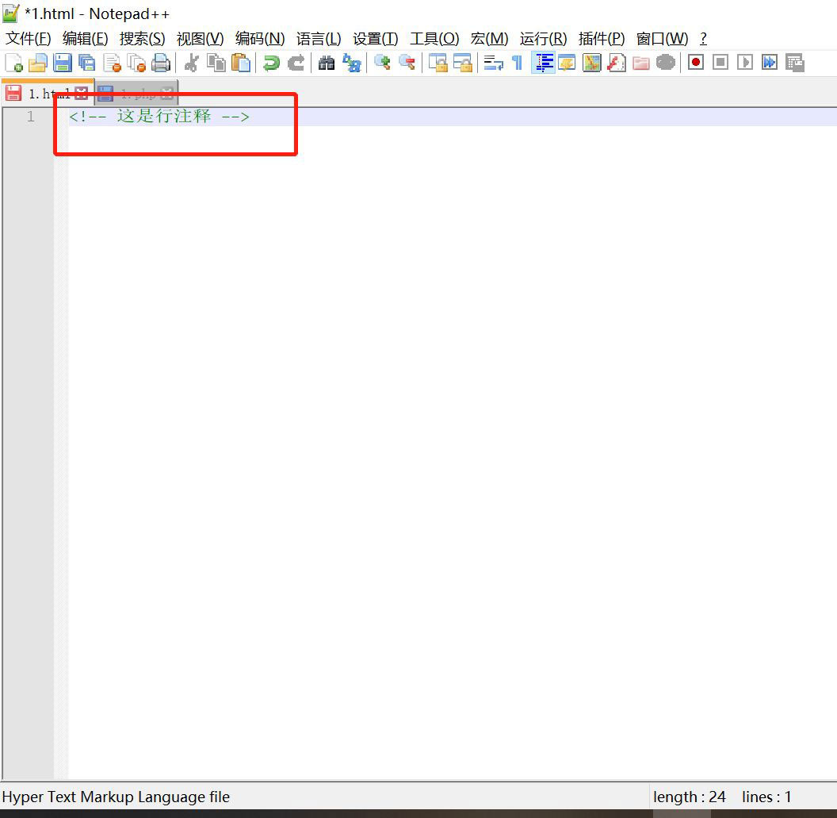
Task: Open the 视图(V) menu
Action: (x=201, y=38)
